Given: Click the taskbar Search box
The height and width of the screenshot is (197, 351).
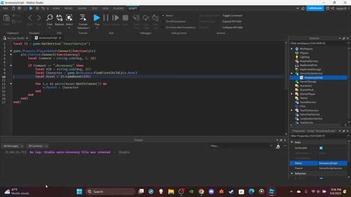Looking at the screenshot, I should coord(110,192).
